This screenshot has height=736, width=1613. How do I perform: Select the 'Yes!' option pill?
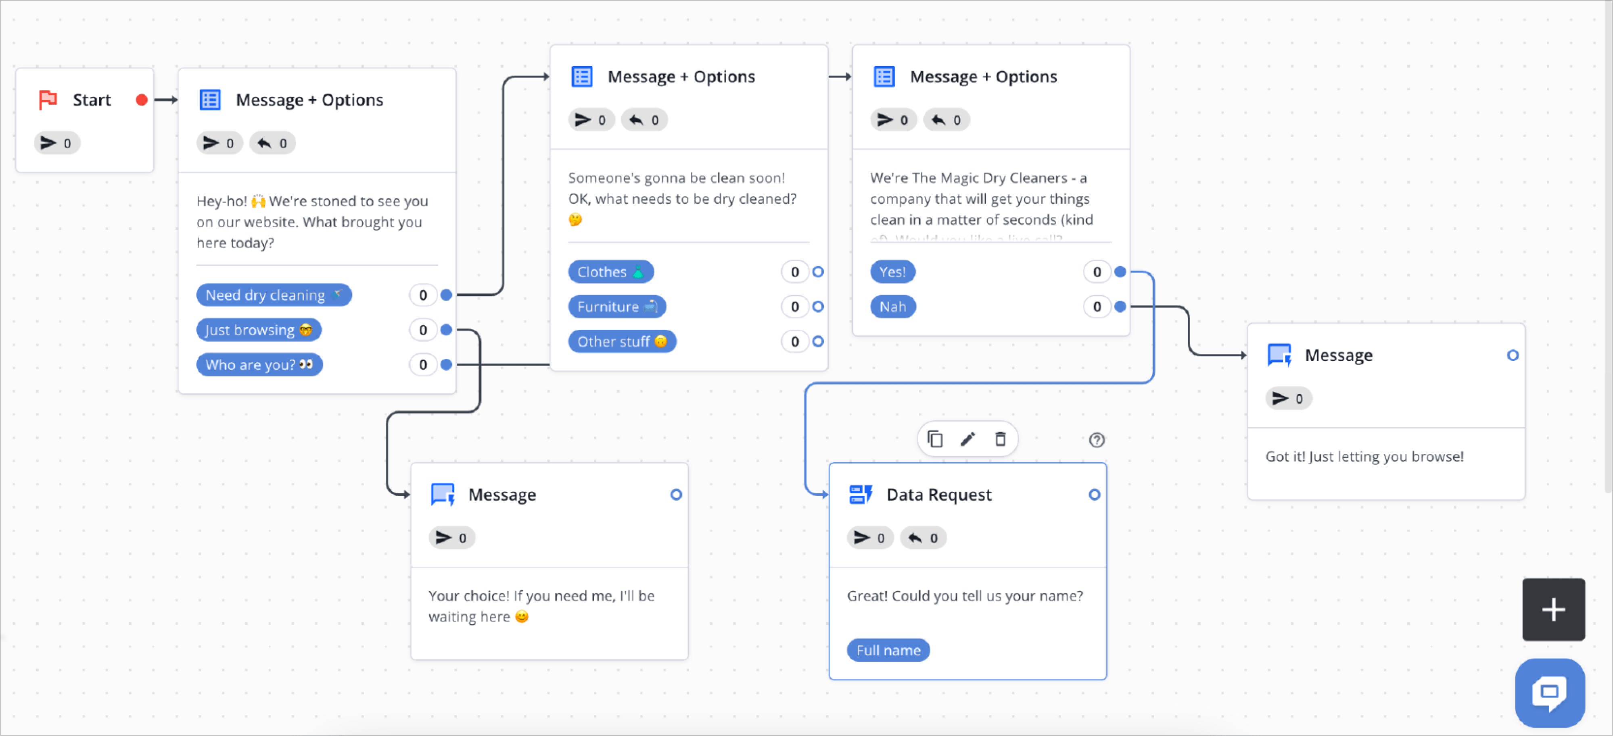(892, 271)
